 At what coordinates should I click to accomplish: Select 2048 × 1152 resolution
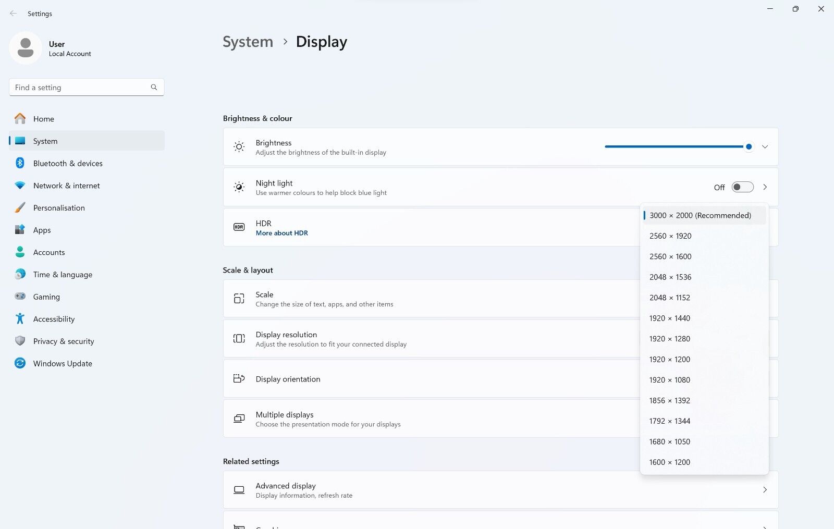[704, 298]
